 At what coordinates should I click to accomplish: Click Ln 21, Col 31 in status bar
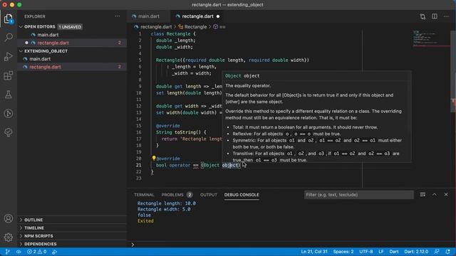(314, 252)
